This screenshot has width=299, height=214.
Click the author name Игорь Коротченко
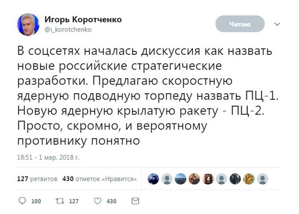point(83,19)
